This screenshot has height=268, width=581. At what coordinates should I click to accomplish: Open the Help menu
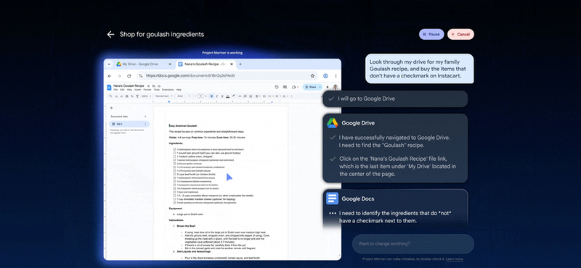[x=179, y=90]
